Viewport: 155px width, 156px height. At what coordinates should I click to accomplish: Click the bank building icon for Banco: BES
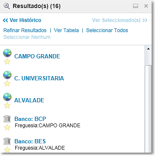tap(7, 141)
